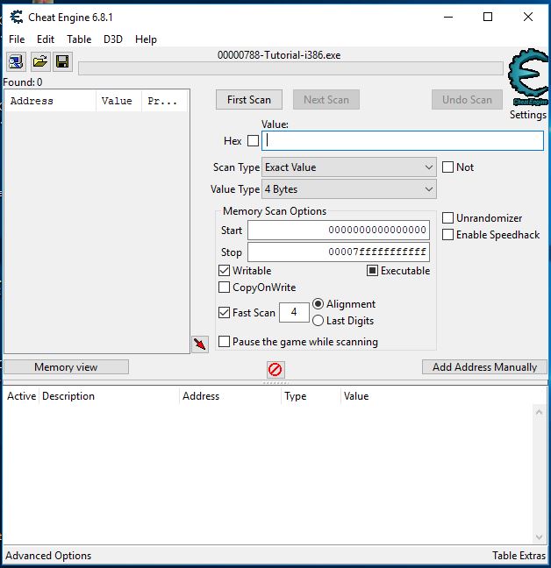Click Add Address Manually button
This screenshot has width=551, height=568.
pyautogui.click(x=484, y=367)
